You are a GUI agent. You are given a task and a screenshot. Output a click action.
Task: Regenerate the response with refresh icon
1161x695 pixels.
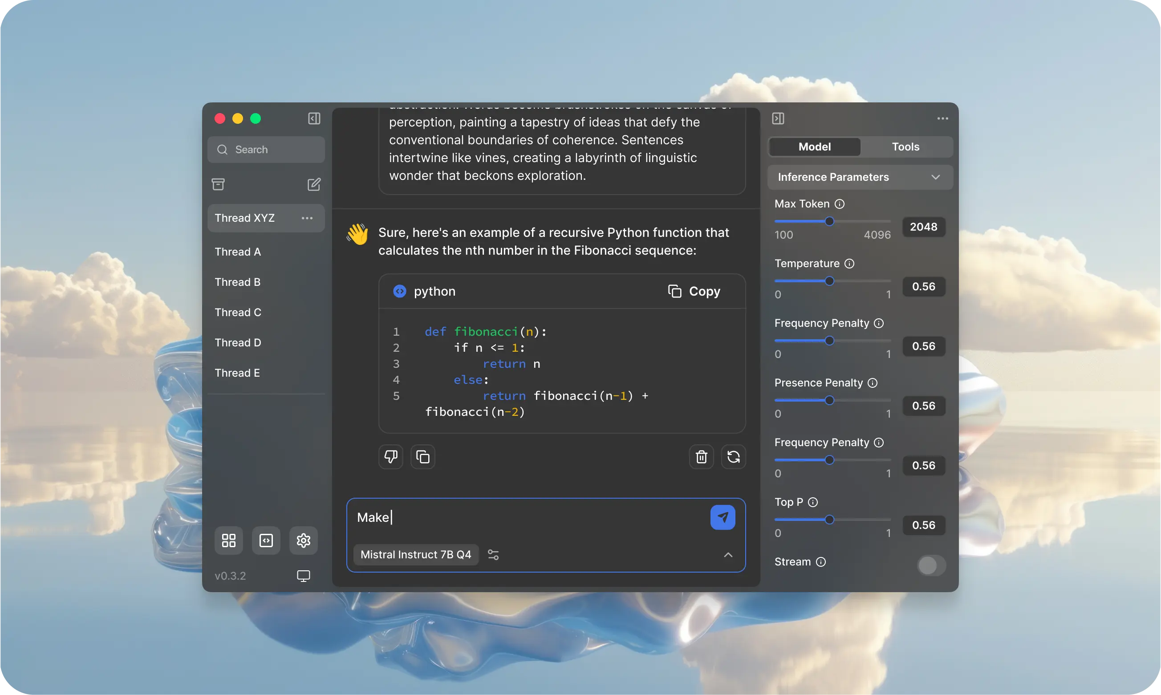(x=733, y=457)
